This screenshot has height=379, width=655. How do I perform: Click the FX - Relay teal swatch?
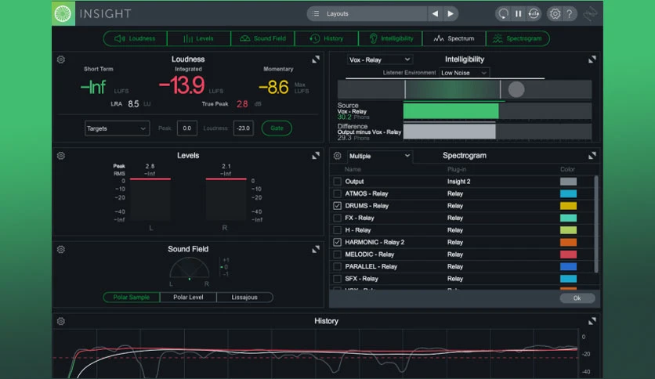pyautogui.click(x=568, y=218)
